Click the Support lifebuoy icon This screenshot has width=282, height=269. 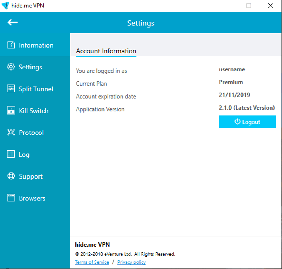pos(11,176)
